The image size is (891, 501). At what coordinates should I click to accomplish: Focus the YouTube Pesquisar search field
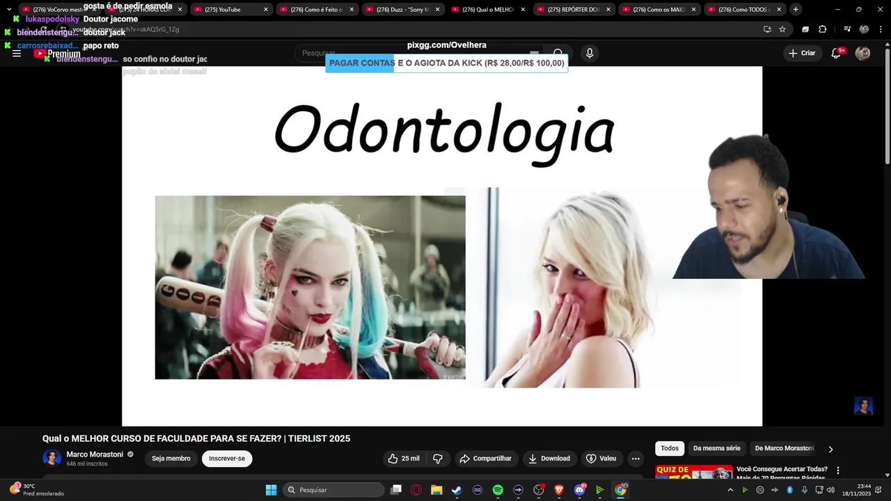418,53
